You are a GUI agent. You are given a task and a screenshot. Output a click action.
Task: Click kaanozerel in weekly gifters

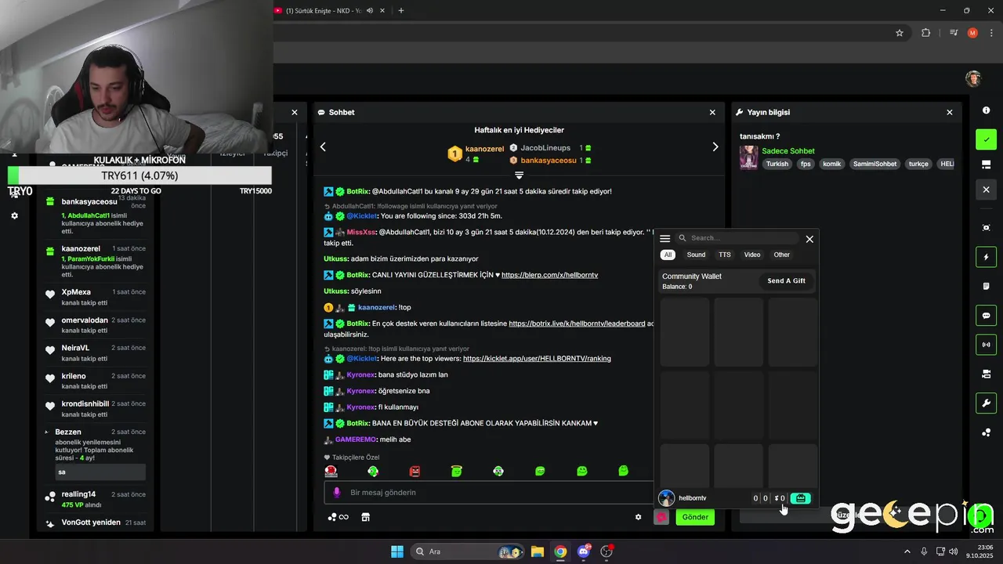pos(484,149)
